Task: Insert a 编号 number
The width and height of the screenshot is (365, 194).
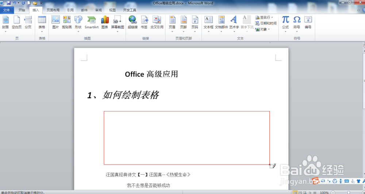Action: [308, 23]
